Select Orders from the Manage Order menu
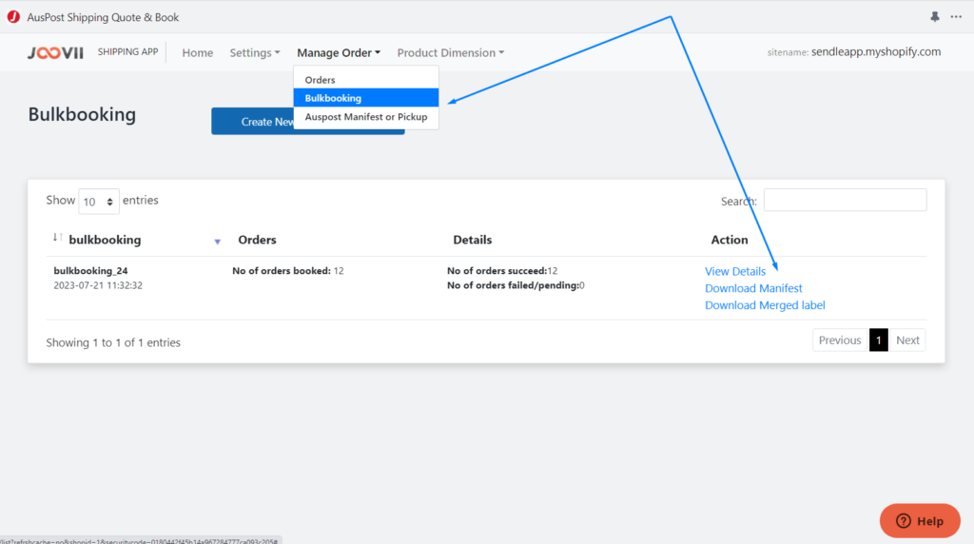Viewport: 974px width, 544px height. pos(366,80)
